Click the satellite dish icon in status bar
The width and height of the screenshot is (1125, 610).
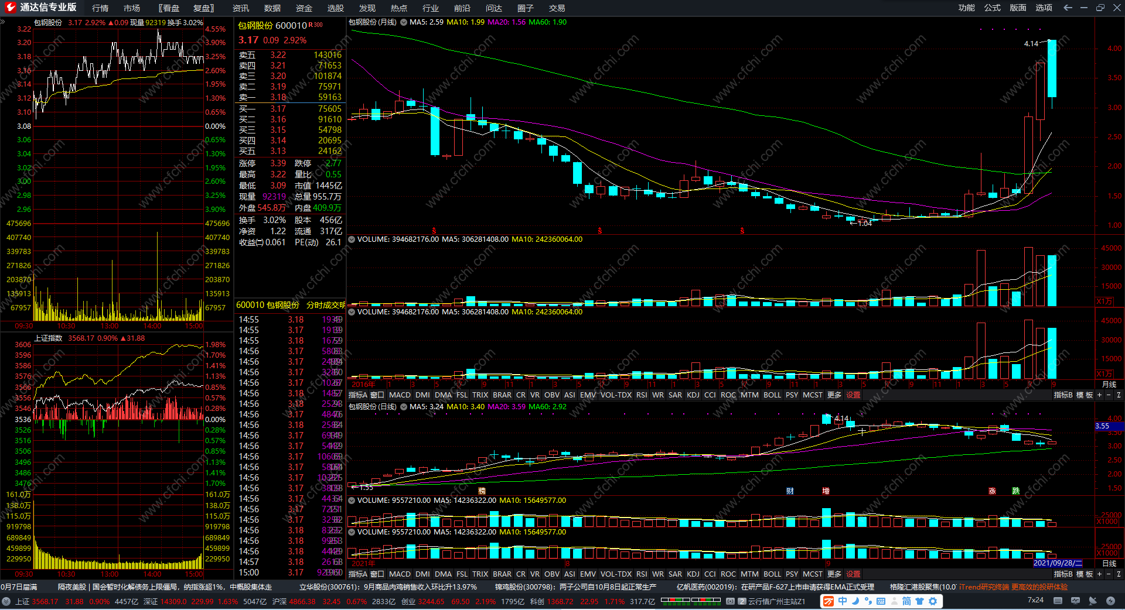click(1093, 601)
